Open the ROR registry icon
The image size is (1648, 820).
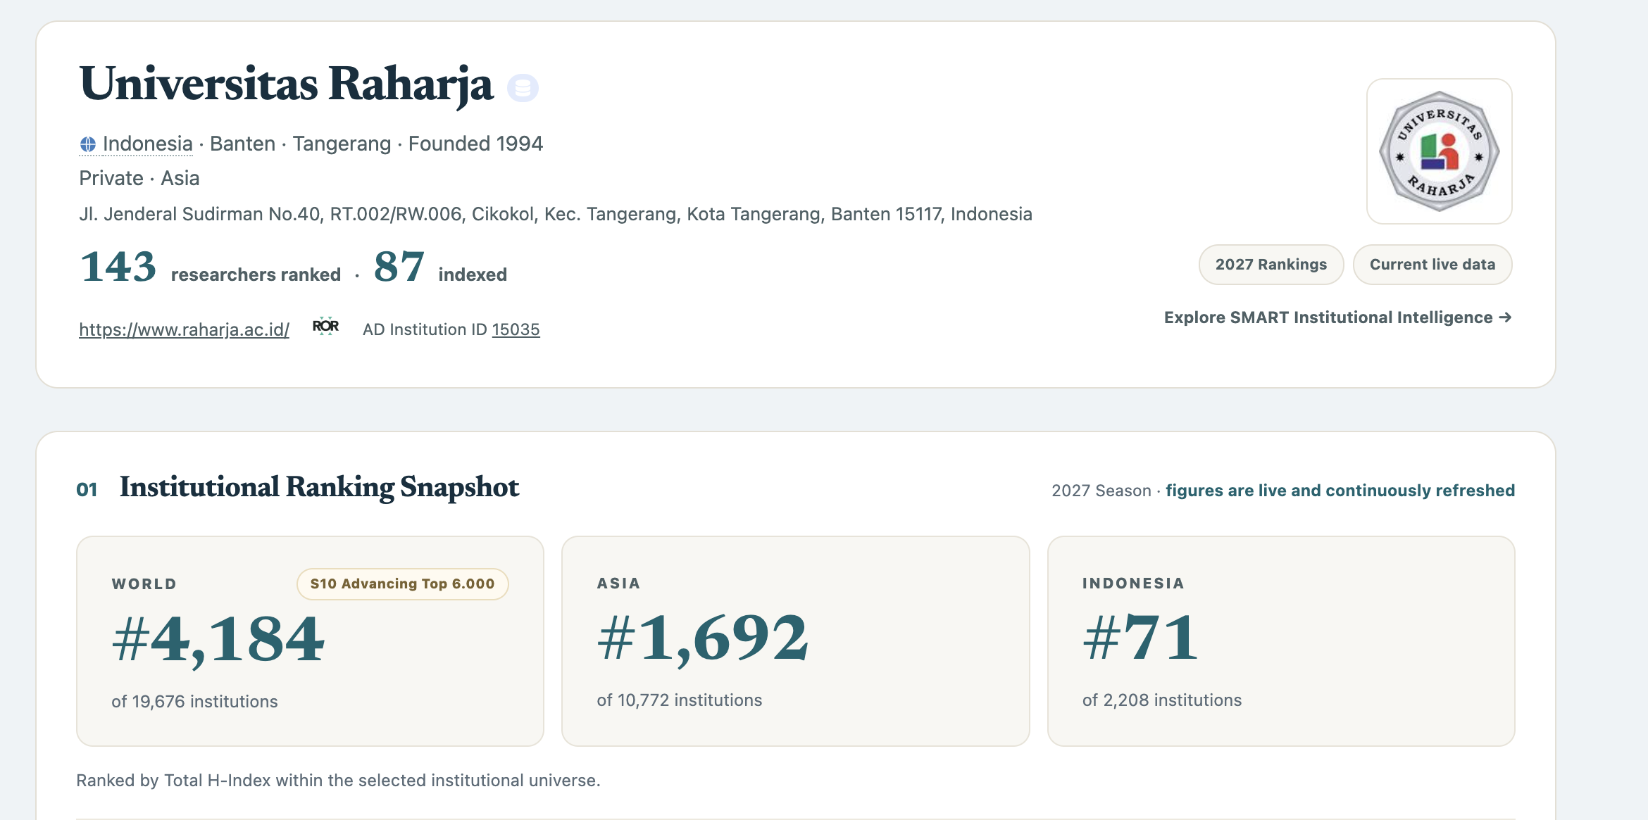click(325, 326)
